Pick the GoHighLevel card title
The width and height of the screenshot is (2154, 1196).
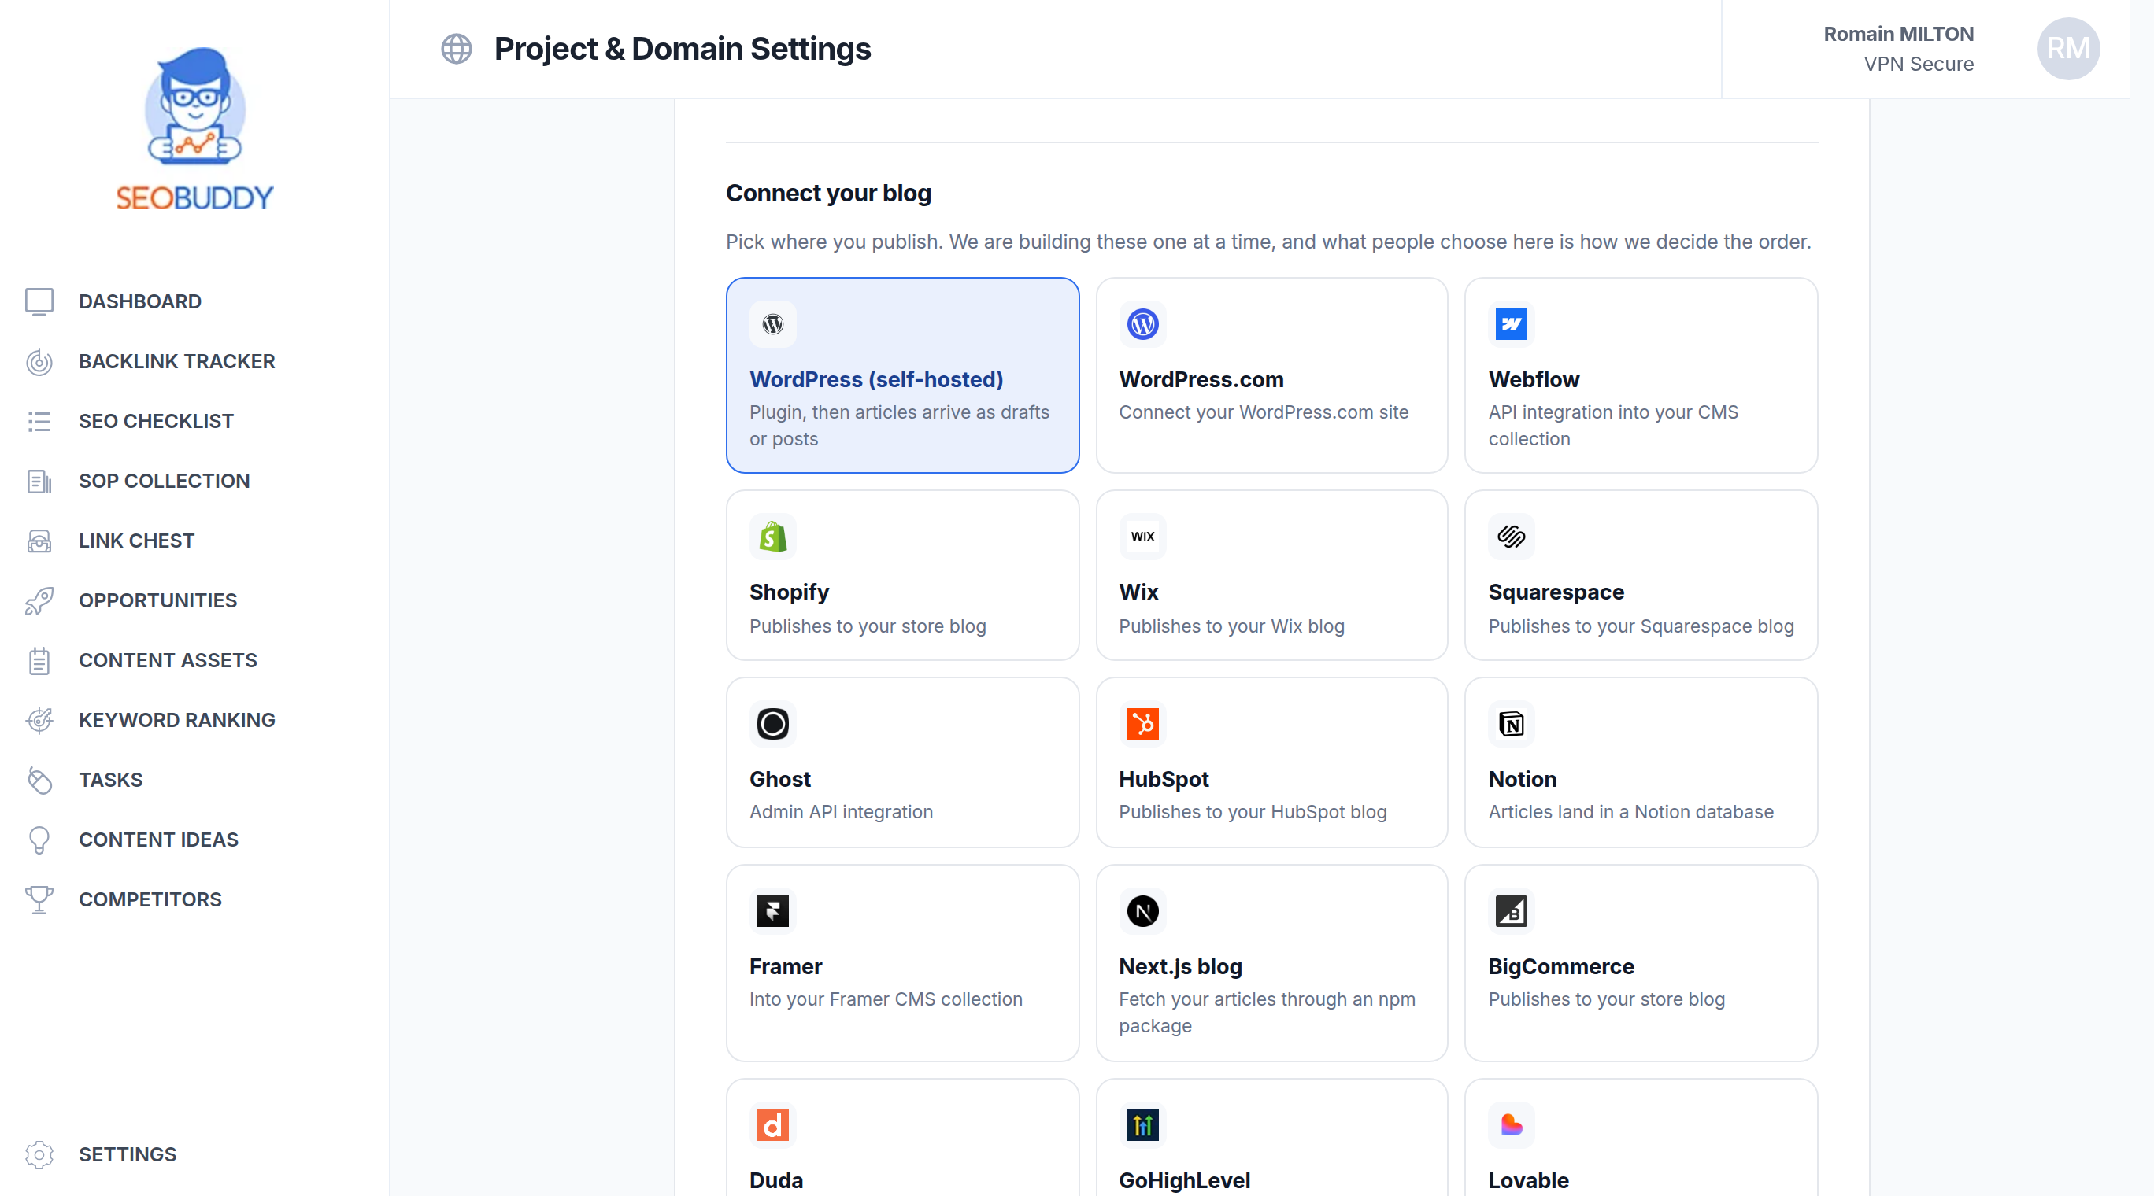pos(1184,1181)
